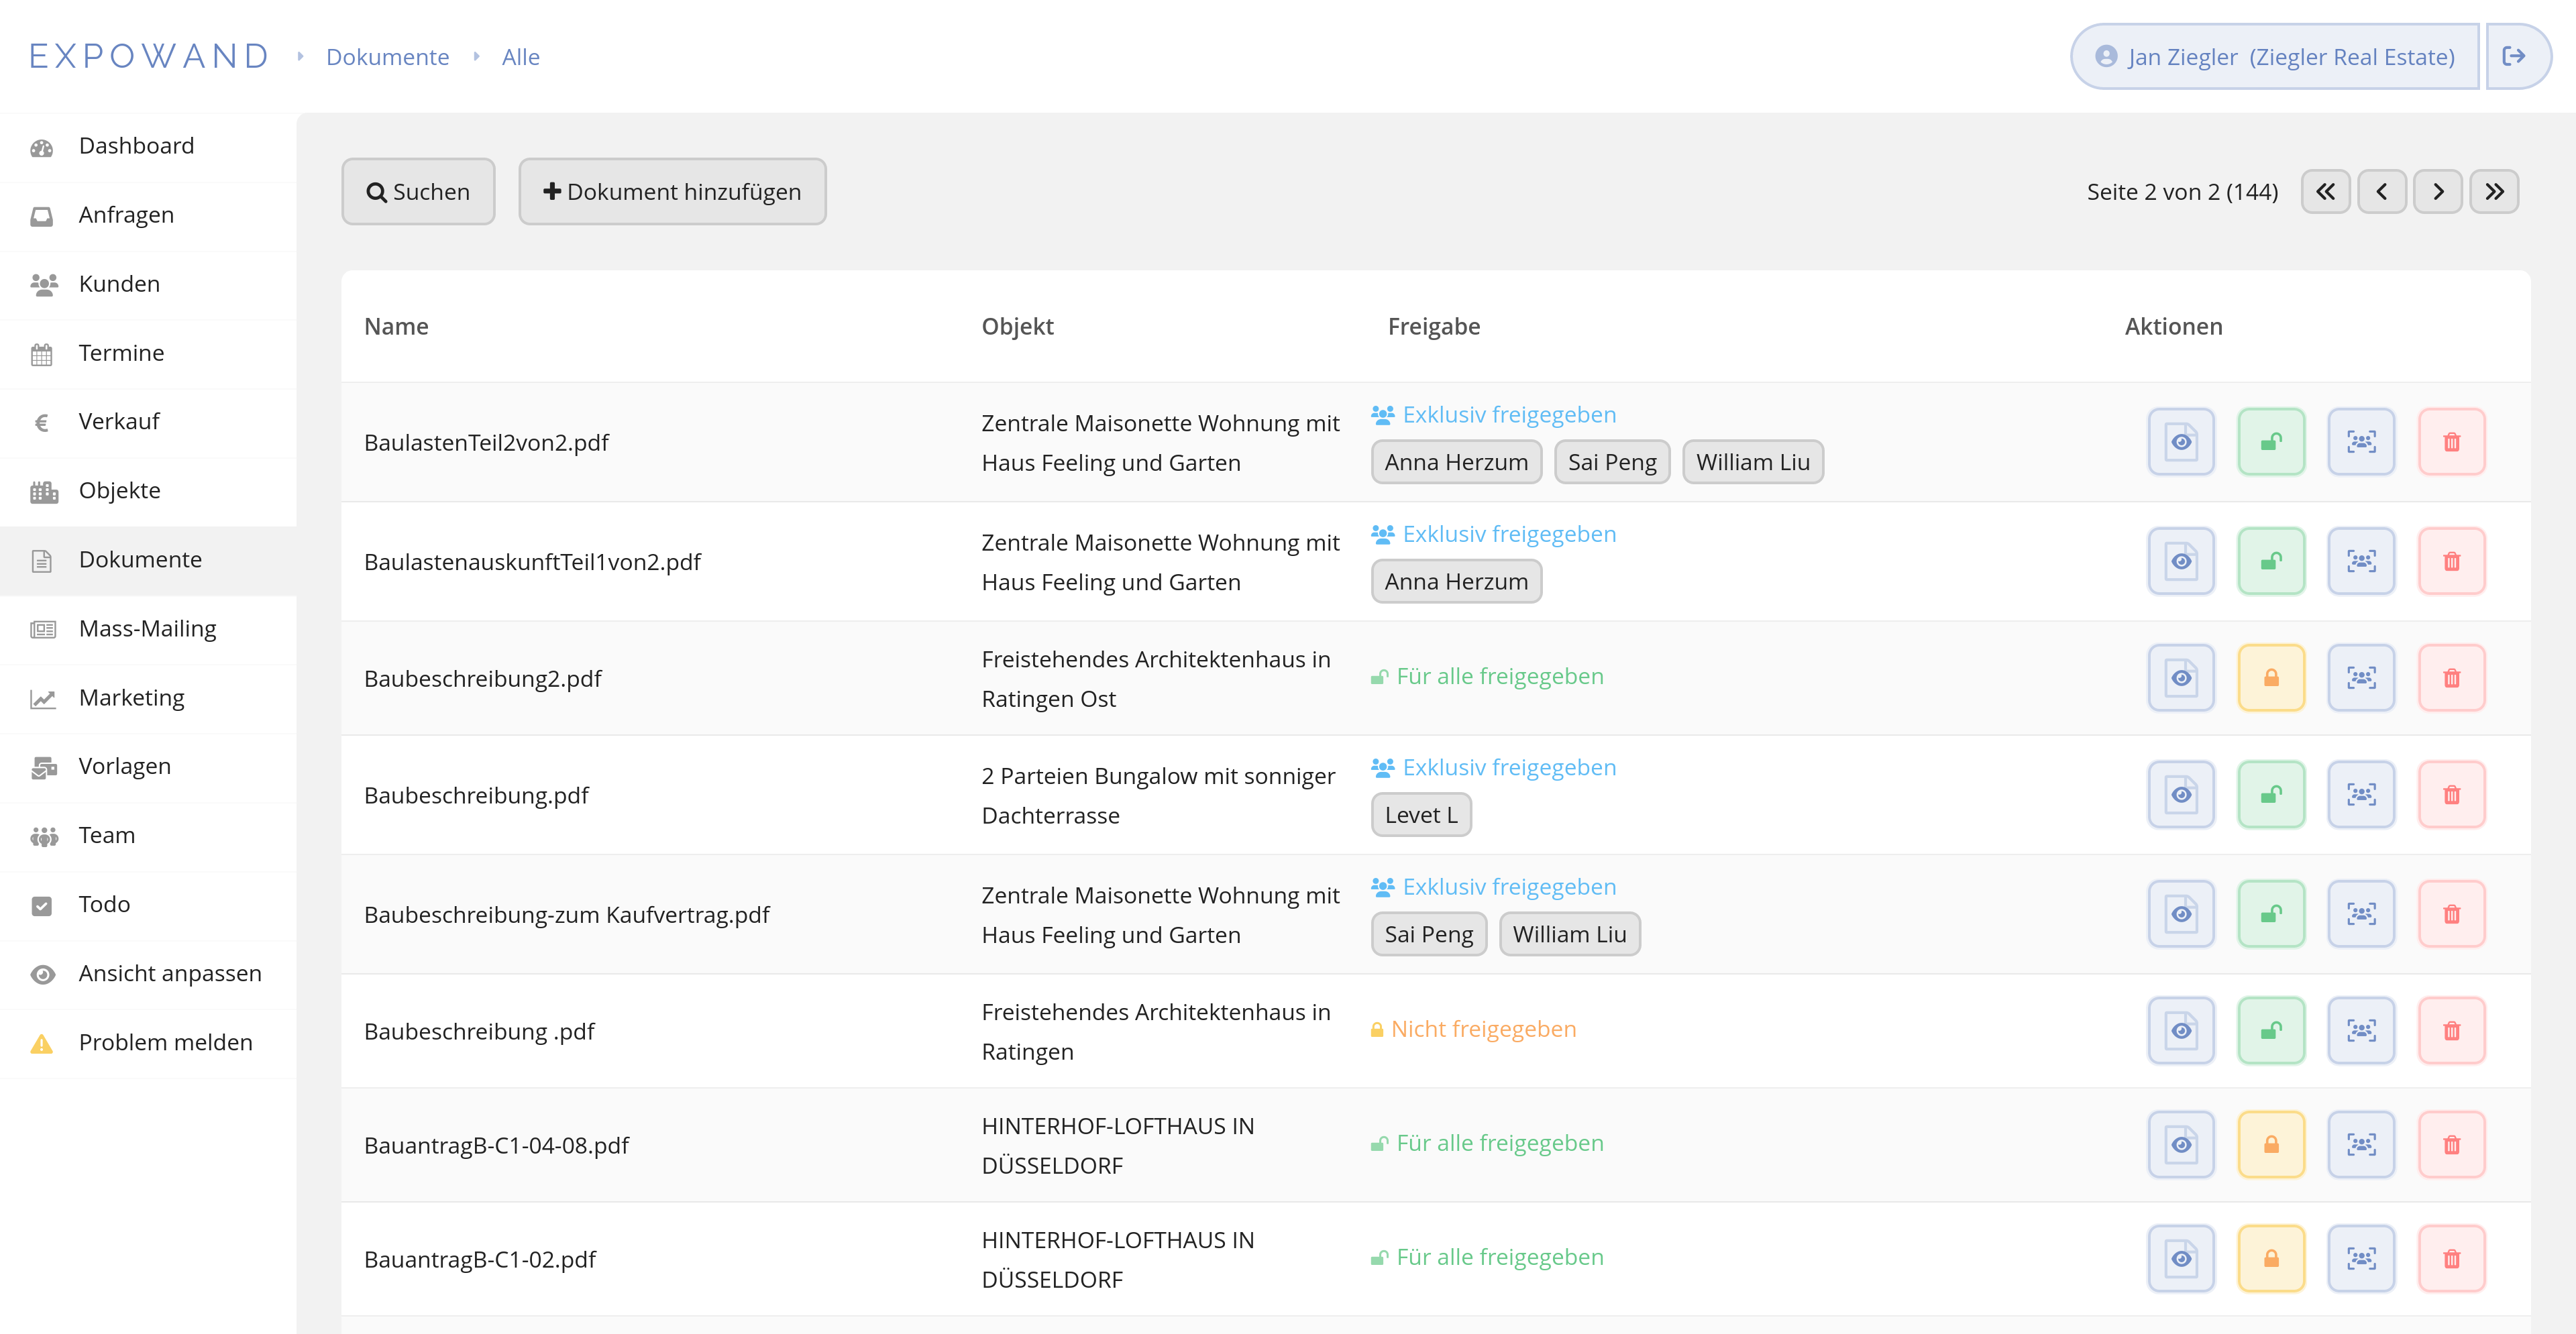
Task: Lock Baubeschreibung2.pdf with the orange lock toggle
Action: pyautogui.click(x=2271, y=678)
